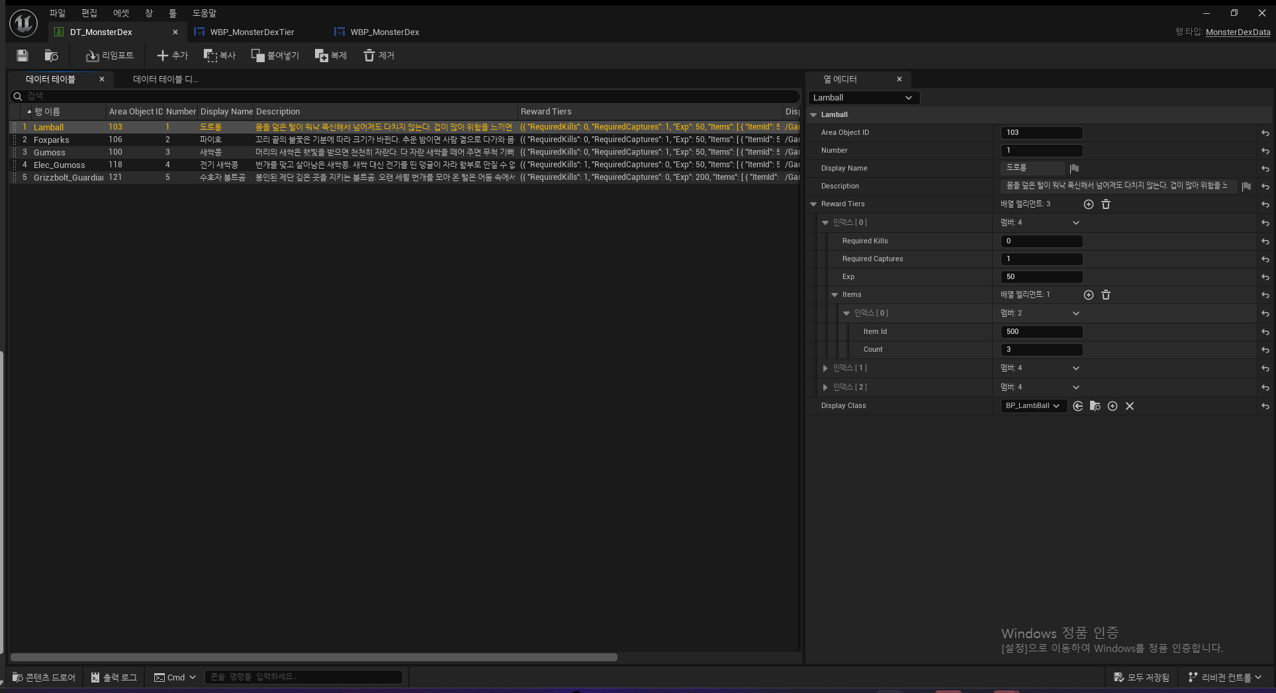1276x693 pixels.
Task: Click the Reimport (리임포트) toolbar button
Action: [110, 56]
